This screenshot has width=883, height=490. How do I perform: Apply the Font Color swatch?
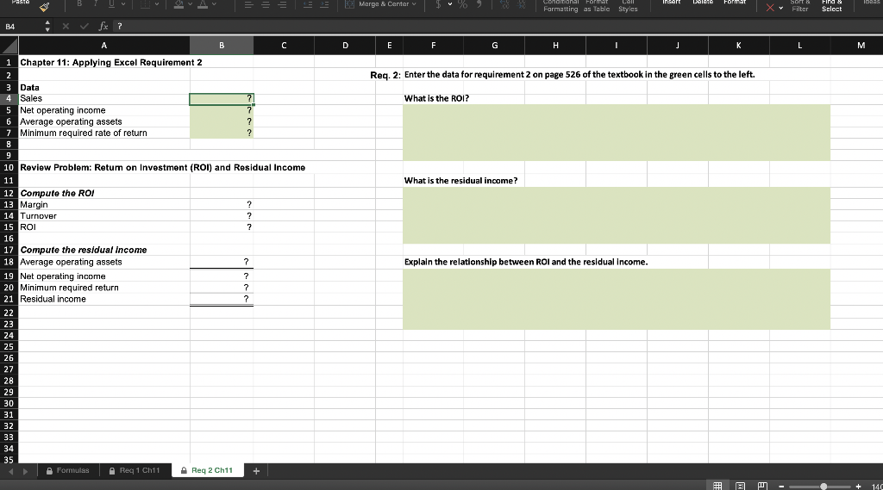coord(202,4)
